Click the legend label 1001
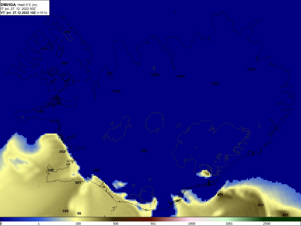Image resolution: width=301 pixels, height=226 pixels. click(x=229, y=224)
